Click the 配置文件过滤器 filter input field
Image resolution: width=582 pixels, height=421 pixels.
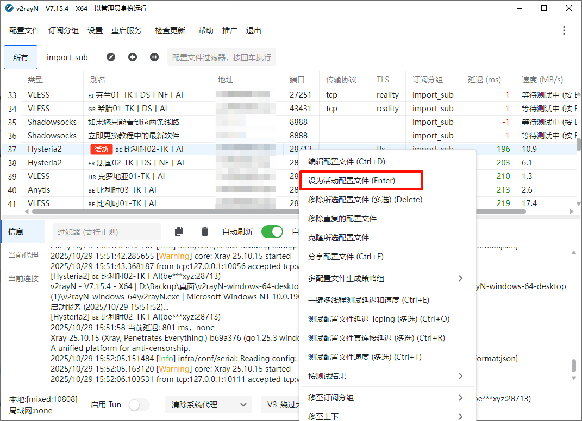(x=221, y=57)
